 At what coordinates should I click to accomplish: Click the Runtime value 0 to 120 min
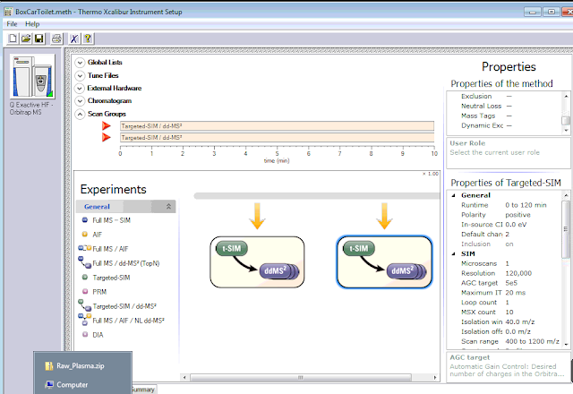526,205
